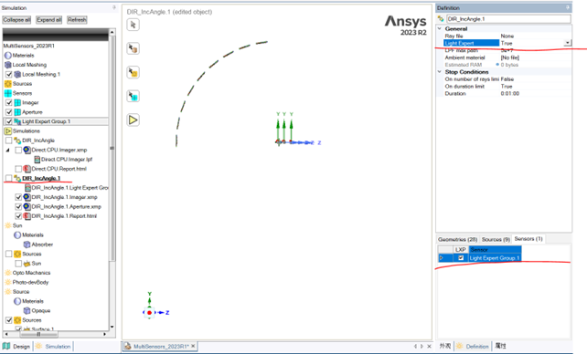This screenshot has width=587, height=354.
Task: Select the arrow pointer tool in viewport
Action: point(133,25)
